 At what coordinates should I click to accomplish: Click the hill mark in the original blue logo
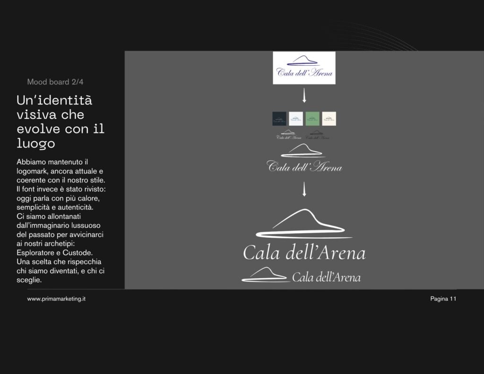click(304, 61)
